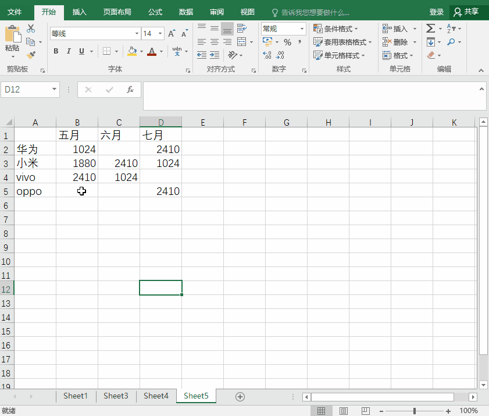Open the 文件 (File) tab
The height and width of the screenshot is (416, 489).
tap(15, 12)
